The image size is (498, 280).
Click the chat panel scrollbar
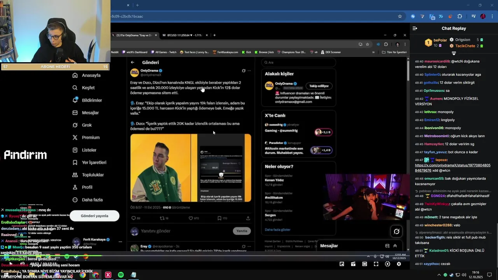pyautogui.click(x=496, y=246)
